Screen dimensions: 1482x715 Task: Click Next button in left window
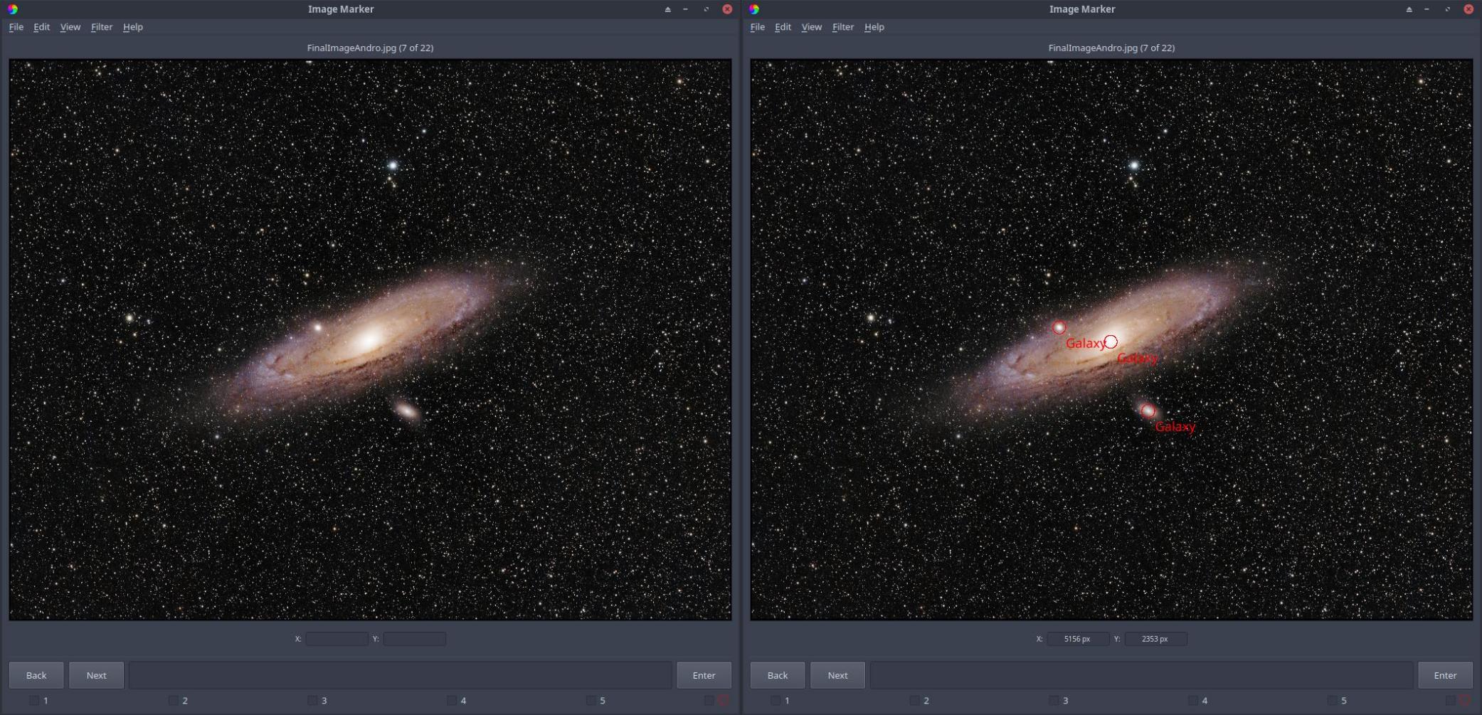[96, 675]
